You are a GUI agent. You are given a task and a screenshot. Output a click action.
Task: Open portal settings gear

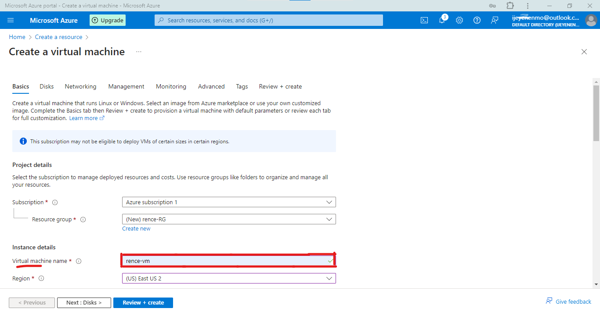coord(459,20)
